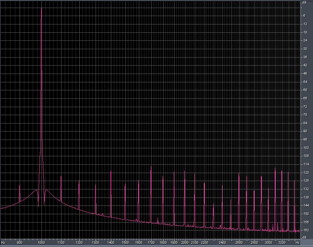Select the -90 dB scale label

(x=305, y=132)
